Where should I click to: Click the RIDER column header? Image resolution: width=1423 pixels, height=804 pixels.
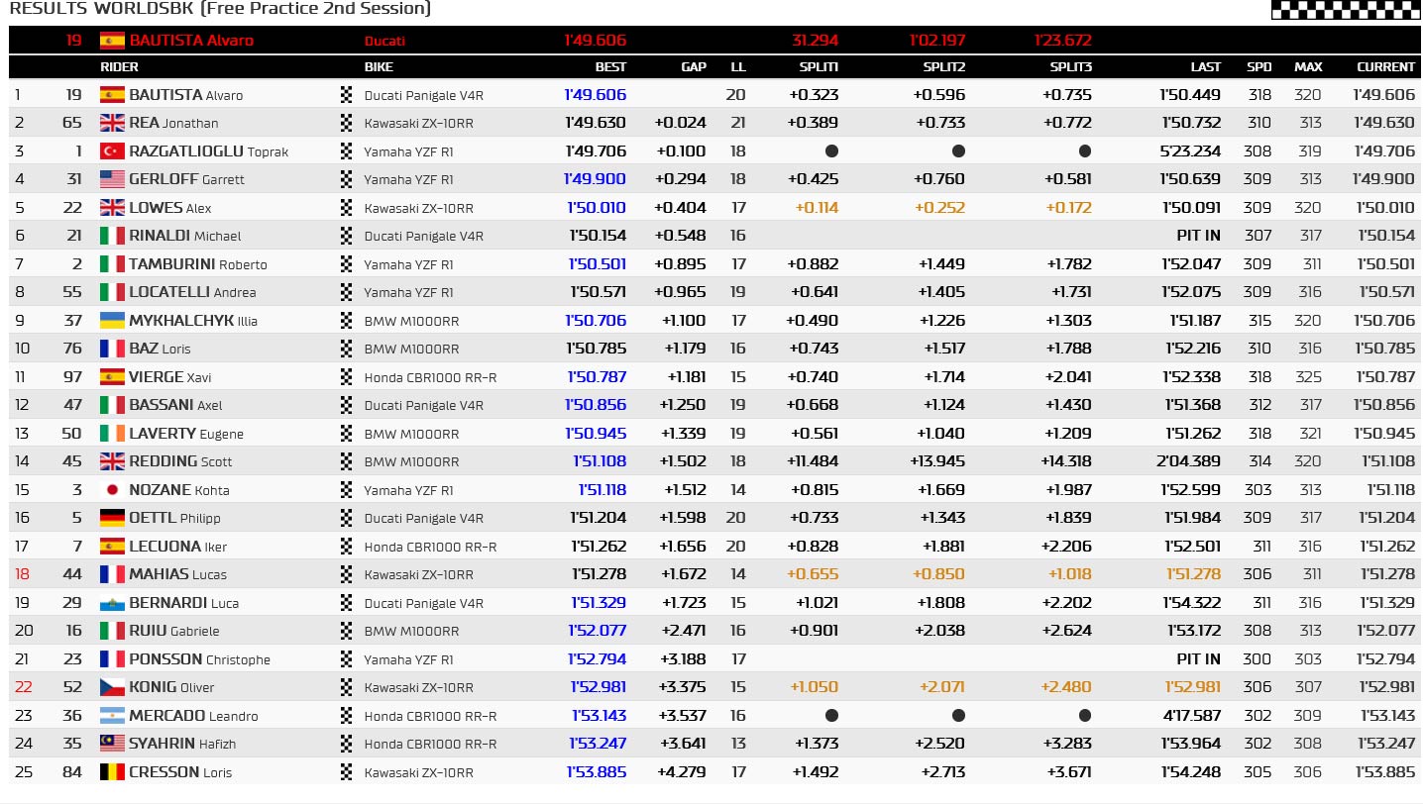(119, 67)
